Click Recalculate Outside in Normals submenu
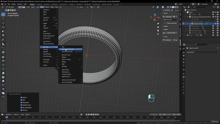220x124 pixels. (70, 49)
